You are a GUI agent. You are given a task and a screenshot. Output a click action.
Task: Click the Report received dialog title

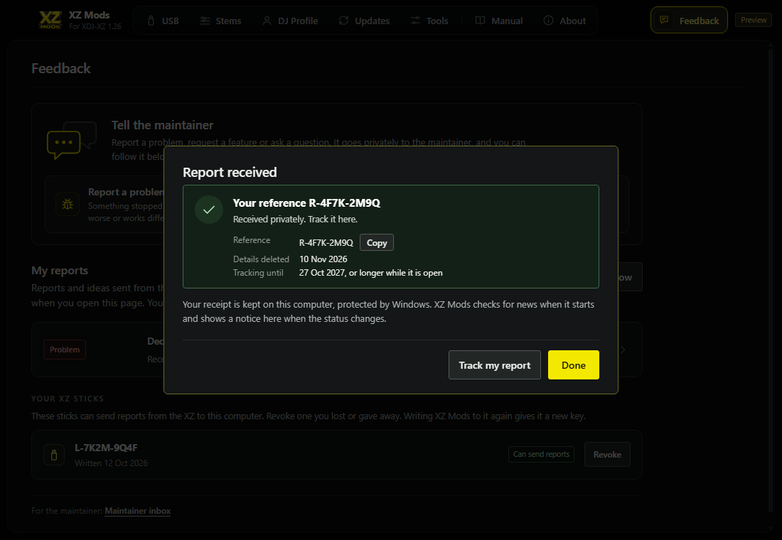230,172
